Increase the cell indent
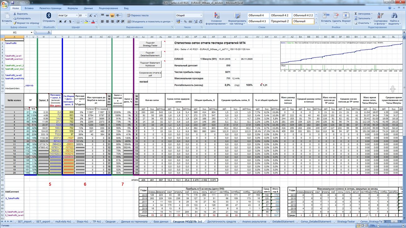Image resolution: width=406 pixels, height=228 pixels. 122,21
